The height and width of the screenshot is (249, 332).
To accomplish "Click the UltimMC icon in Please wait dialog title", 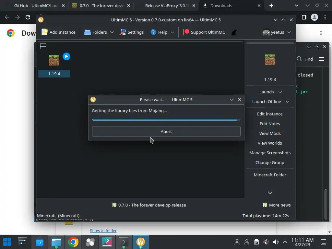I will [93, 100].
